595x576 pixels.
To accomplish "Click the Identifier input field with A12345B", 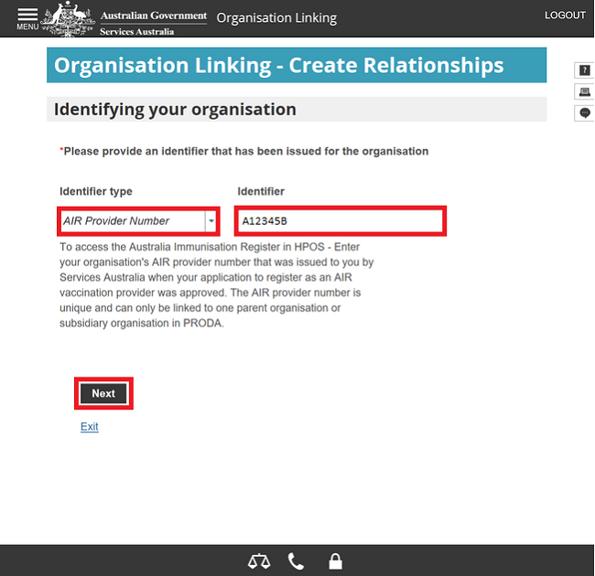I will click(340, 221).
